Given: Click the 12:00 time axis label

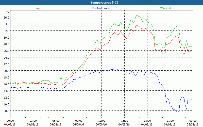Looking at the screenshot, I should point(102,121).
